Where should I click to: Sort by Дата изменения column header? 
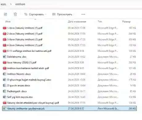point(77,22)
